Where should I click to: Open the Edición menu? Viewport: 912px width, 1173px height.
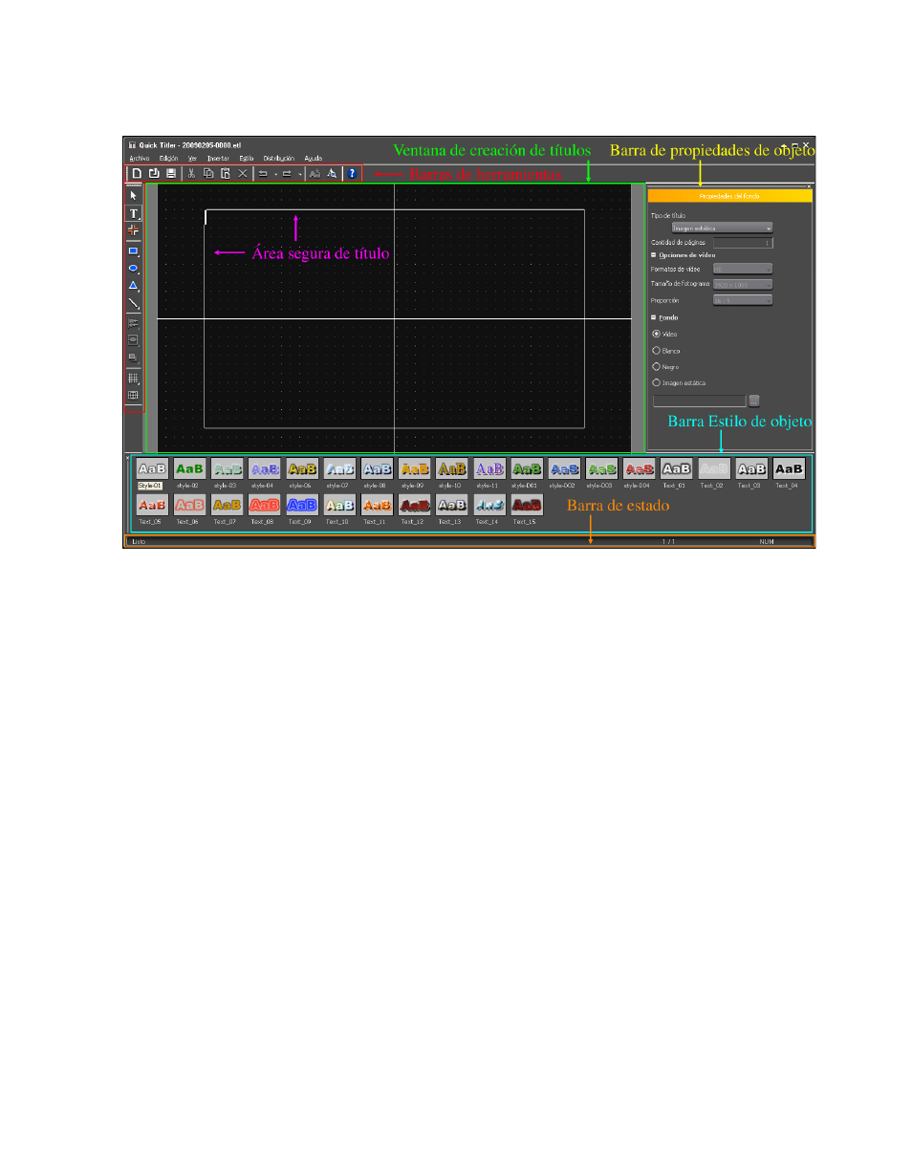pos(169,158)
